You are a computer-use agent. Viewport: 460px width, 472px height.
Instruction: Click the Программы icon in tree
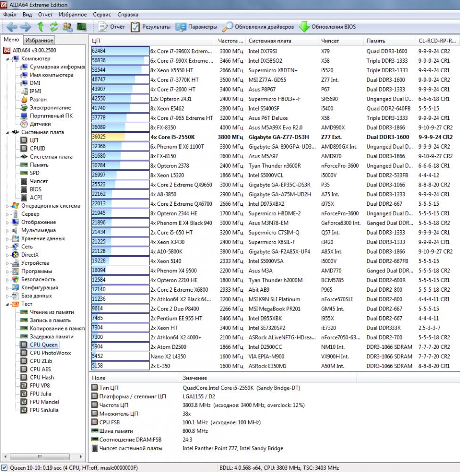16,271
